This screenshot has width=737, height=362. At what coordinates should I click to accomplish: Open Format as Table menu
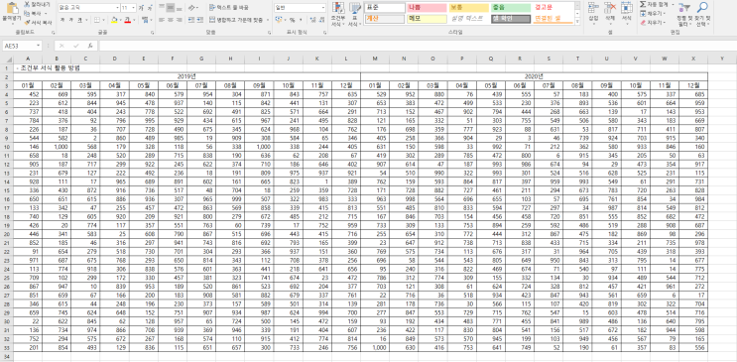coord(354,14)
